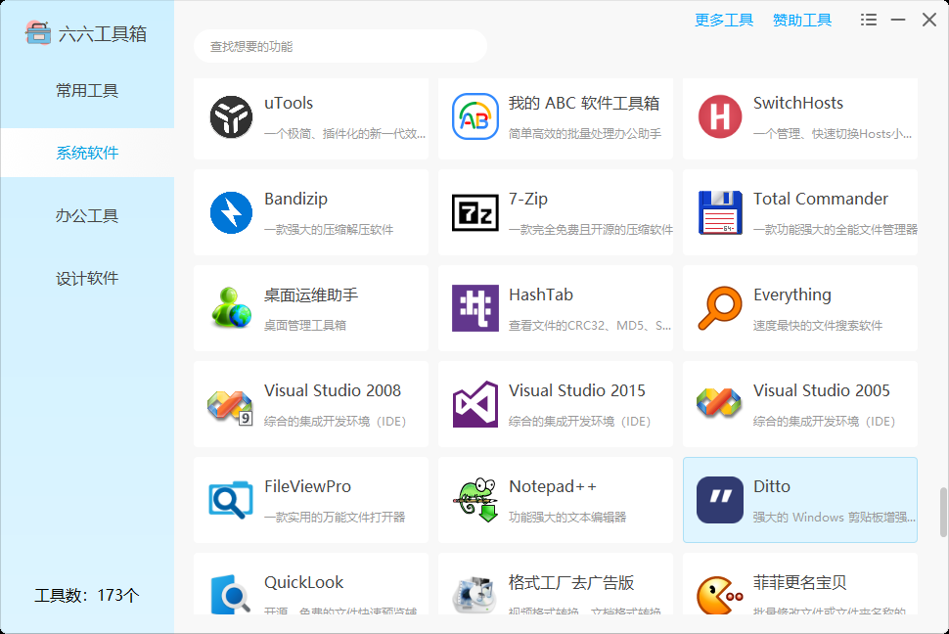Click the SwitchHosts red H icon
This screenshot has width=949, height=634.
(720, 116)
